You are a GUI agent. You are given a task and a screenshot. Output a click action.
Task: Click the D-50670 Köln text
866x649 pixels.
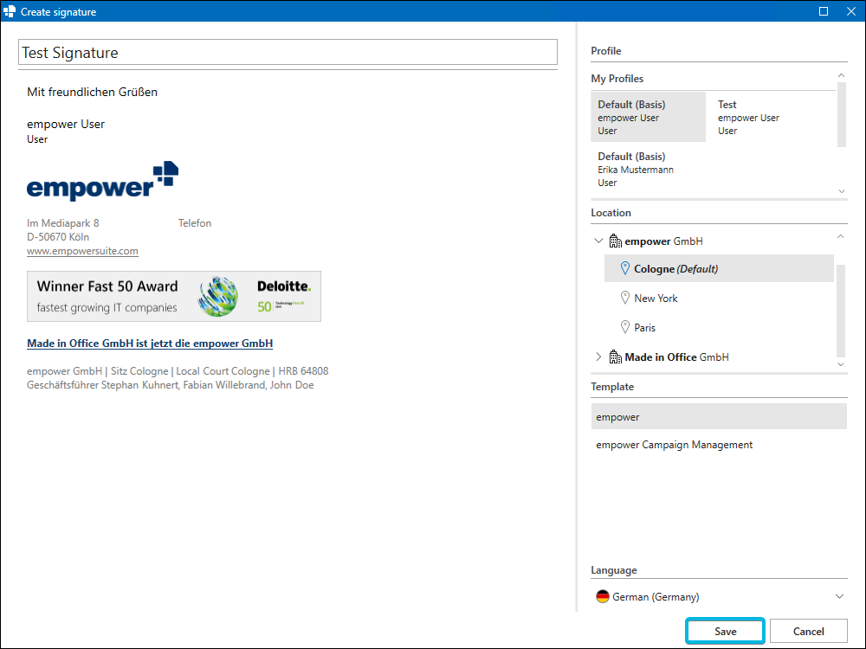coord(58,237)
